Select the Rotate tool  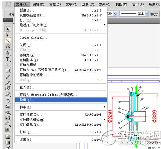pyautogui.click(x=8, y=101)
